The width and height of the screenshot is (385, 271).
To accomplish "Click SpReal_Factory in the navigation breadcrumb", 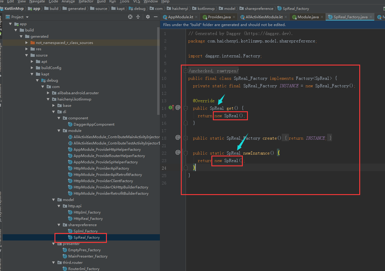I will pyautogui.click(x=296, y=9).
